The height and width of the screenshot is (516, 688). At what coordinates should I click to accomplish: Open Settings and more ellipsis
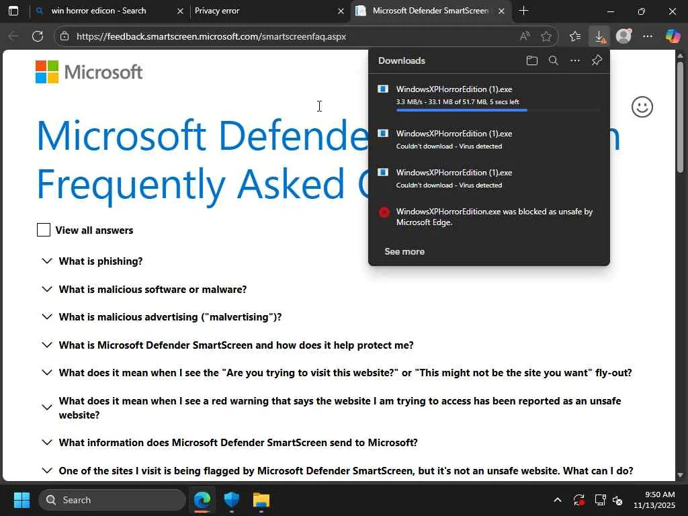(648, 36)
